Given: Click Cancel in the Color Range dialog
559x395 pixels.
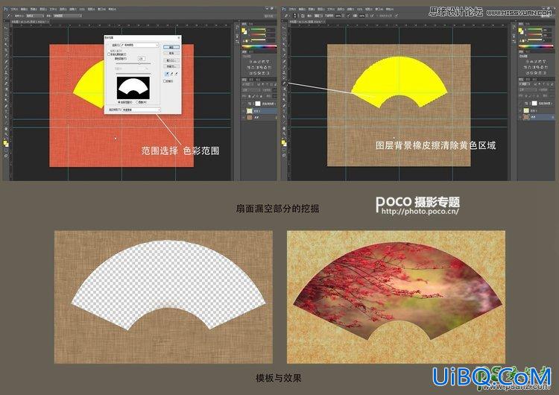Looking at the screenshot, I should click(x=171, y=53).
